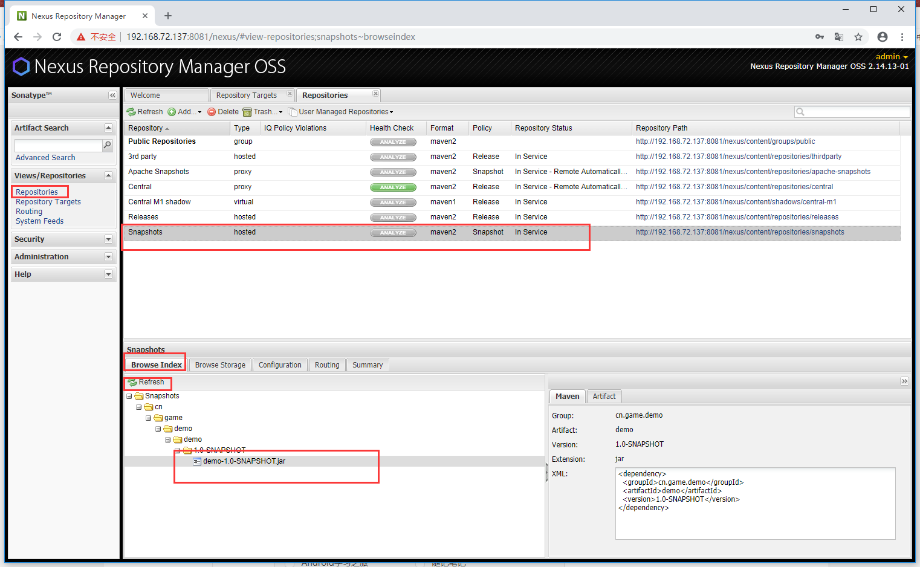The width and height of the screenshot is (920, 567).
Task: Click the search icon in repository filter box
Action: coord(800,112)
